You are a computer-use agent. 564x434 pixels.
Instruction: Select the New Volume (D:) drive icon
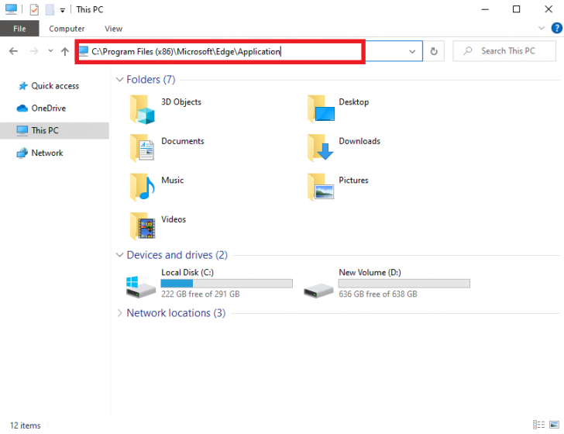(318, 290)
